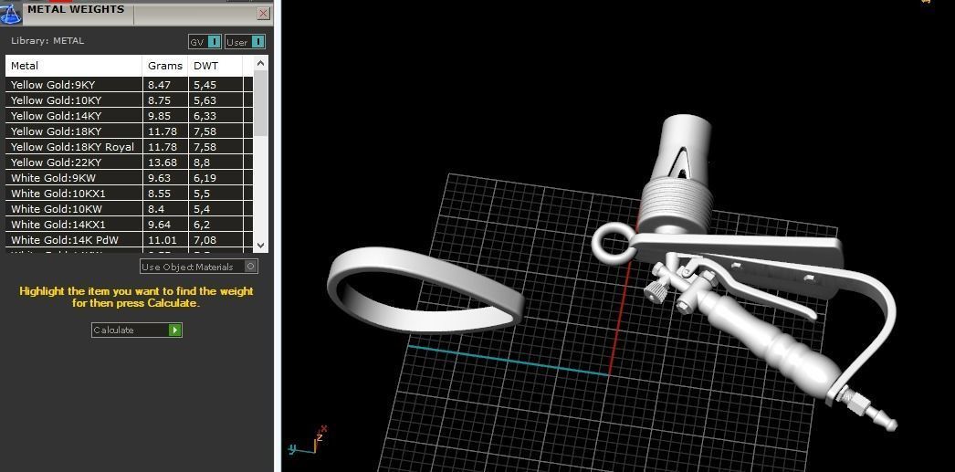Image resolution: width=955 pixels, height=472 pixels.
Task: Sort by the Grams column header
Action: tap(165, 66)
